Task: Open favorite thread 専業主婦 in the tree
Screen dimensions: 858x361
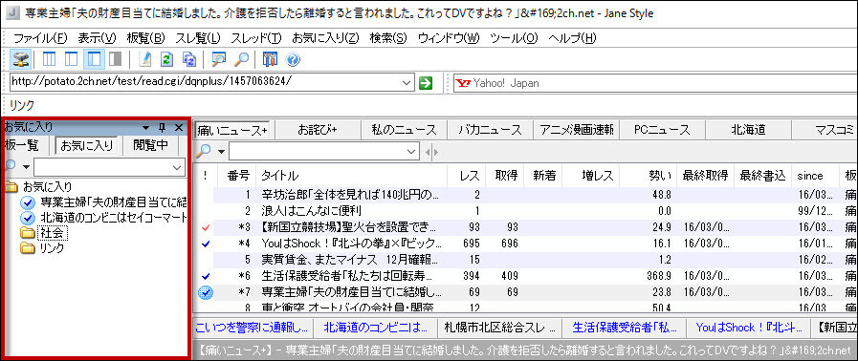Action: click(x=114, y=203)
